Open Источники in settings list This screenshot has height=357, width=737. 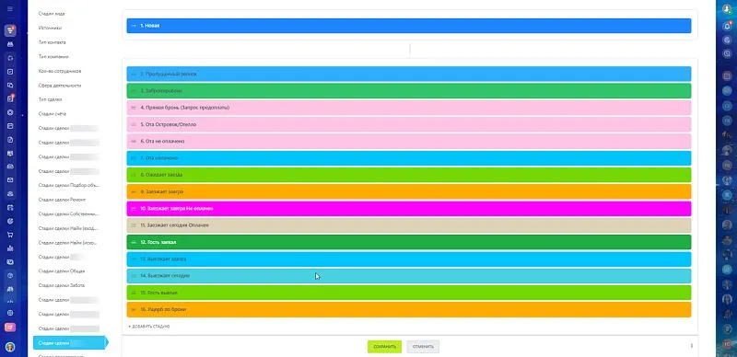tap(50, 28)
